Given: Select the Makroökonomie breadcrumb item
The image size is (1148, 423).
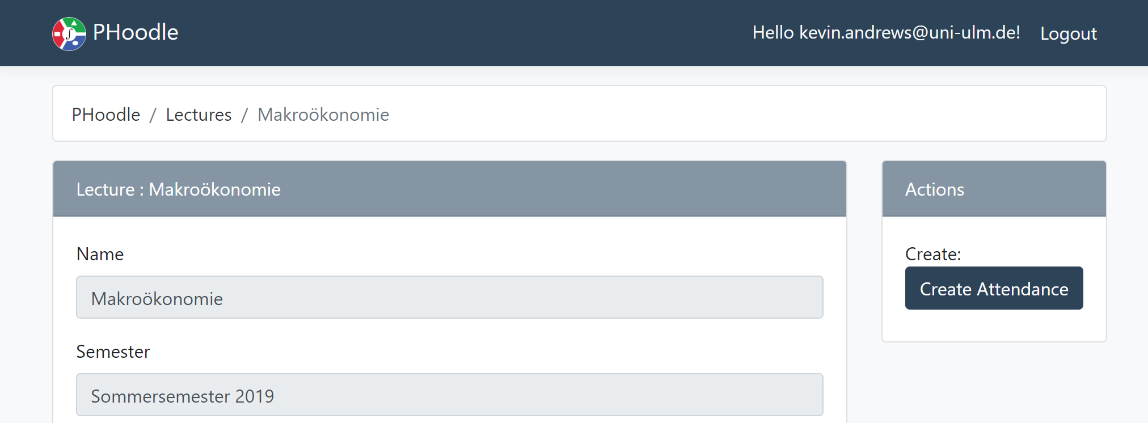Looking at the screenshot, I should pos(323,115).
